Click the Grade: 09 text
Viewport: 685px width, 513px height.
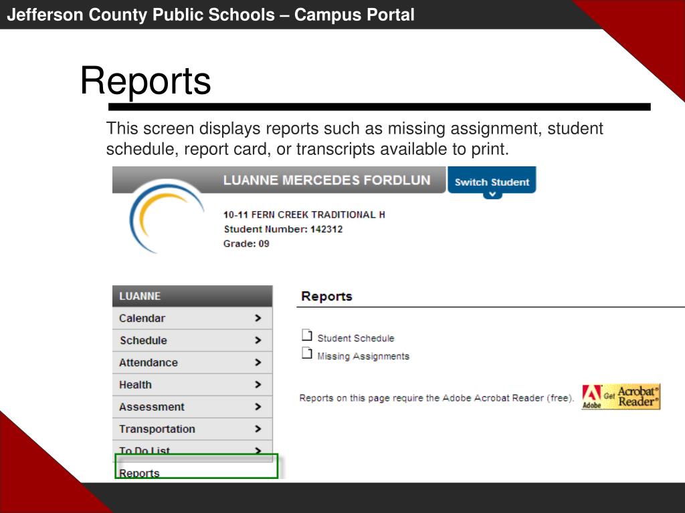pyautogui.click(x=246, y=244)
